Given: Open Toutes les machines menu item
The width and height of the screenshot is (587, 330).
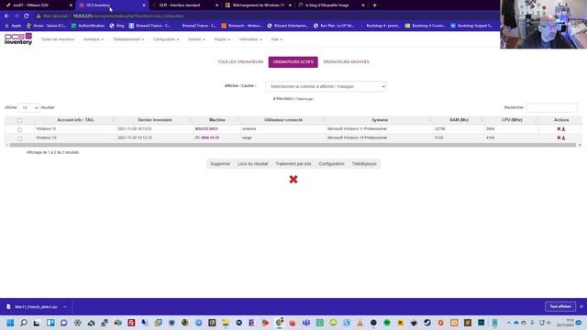Looking at the screenshot, I should point(58,39).
